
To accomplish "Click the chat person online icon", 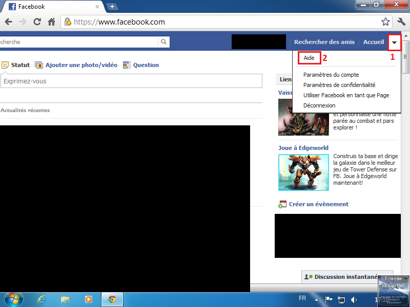I will [309, 277].
